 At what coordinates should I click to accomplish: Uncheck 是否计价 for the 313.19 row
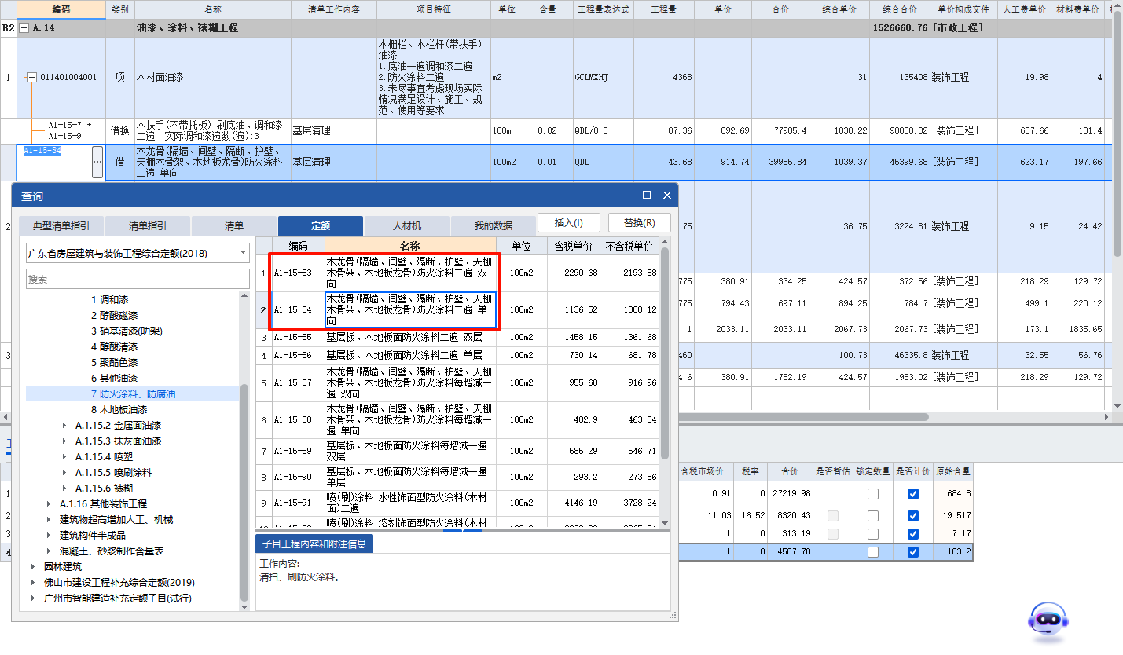point(912,534)
